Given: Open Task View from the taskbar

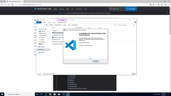Looking at the screenshot, I should [41, 94].
